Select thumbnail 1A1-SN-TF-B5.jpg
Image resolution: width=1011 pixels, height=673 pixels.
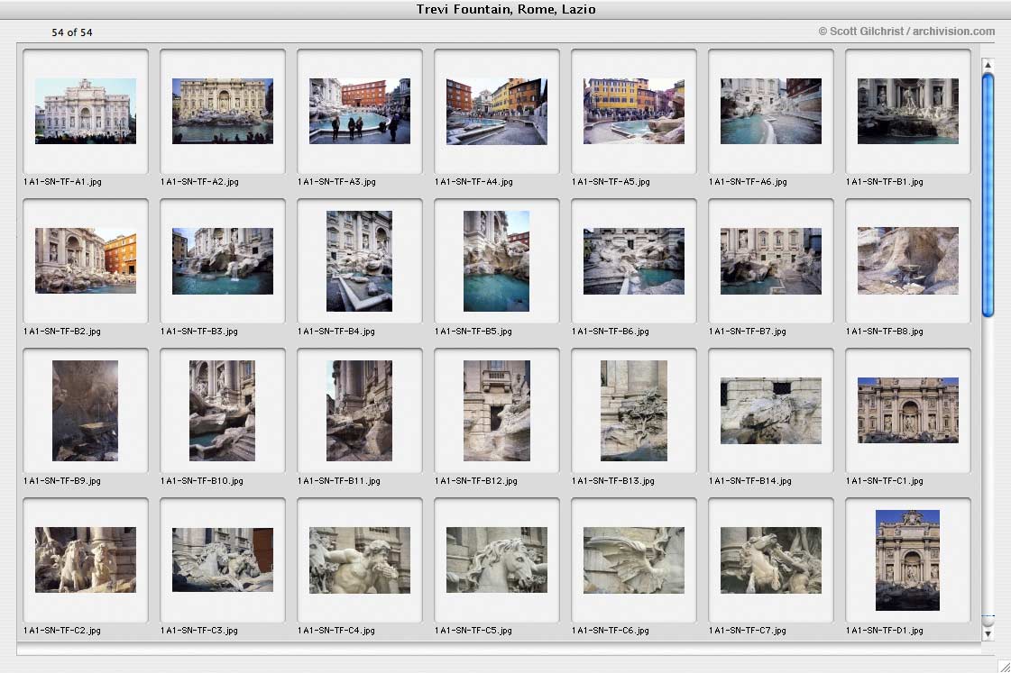[496, 261]
